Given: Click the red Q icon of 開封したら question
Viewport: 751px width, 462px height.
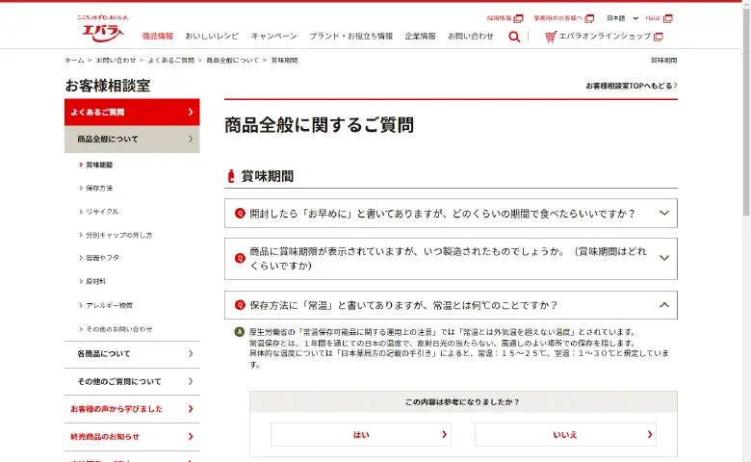Looking at the screenshot, I should tap(240, 214).
